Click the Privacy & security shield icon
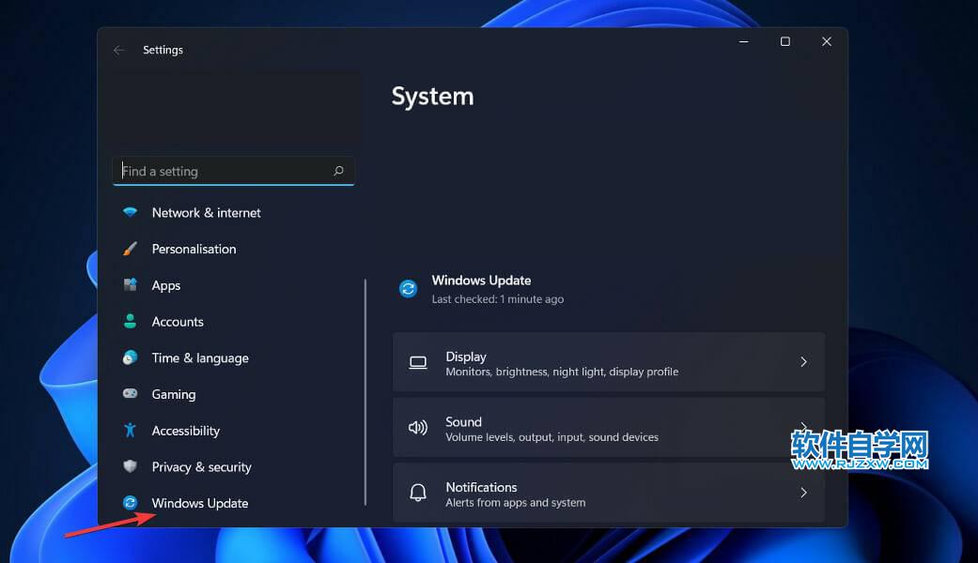 point(130,465)
